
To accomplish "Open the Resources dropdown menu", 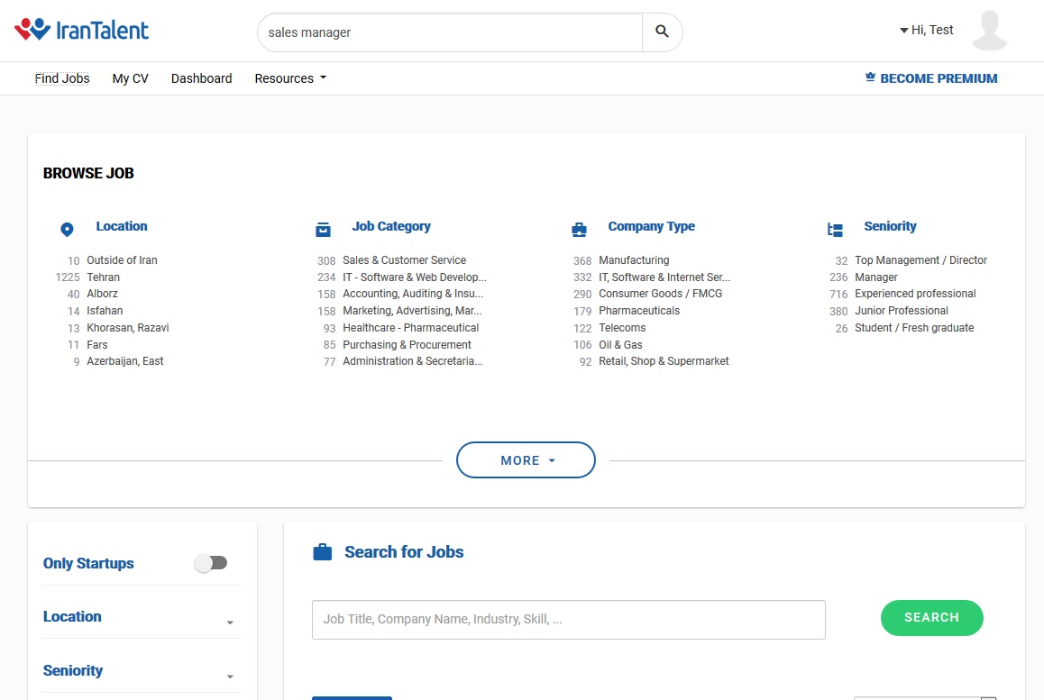I will [x=289, y=78].
